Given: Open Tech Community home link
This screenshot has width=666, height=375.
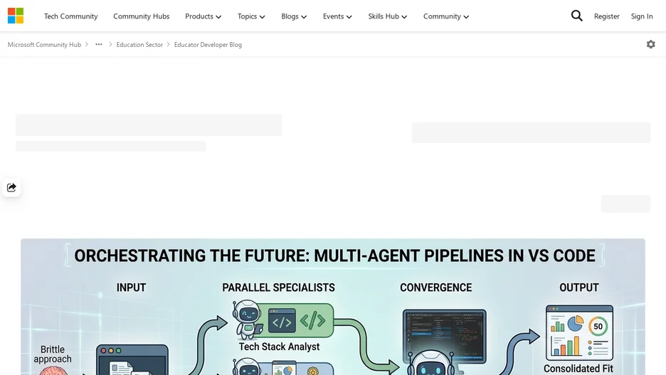Looking at the screenshot, I should coord(71,16).
